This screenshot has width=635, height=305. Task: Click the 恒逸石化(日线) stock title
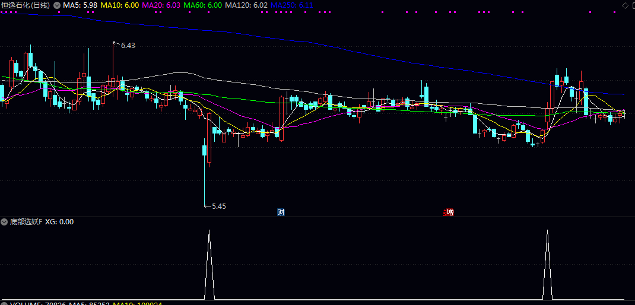[x=26, y=5]
